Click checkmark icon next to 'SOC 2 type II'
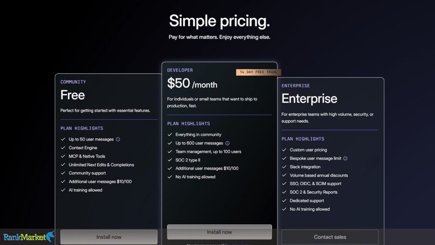Viewport: 435px width, 245px height. (x=170, y=160)
